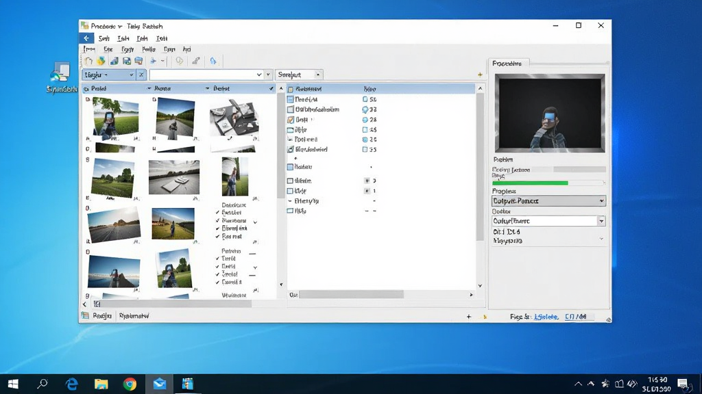702x394 pixels.
Task: Collapse the list row that has a down arrow
Action: tap(290, 201)
